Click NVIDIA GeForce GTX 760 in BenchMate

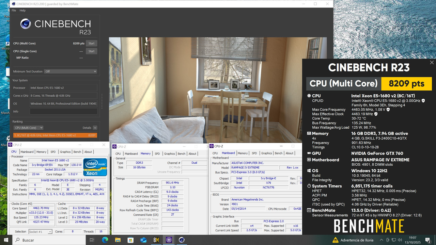377,153
